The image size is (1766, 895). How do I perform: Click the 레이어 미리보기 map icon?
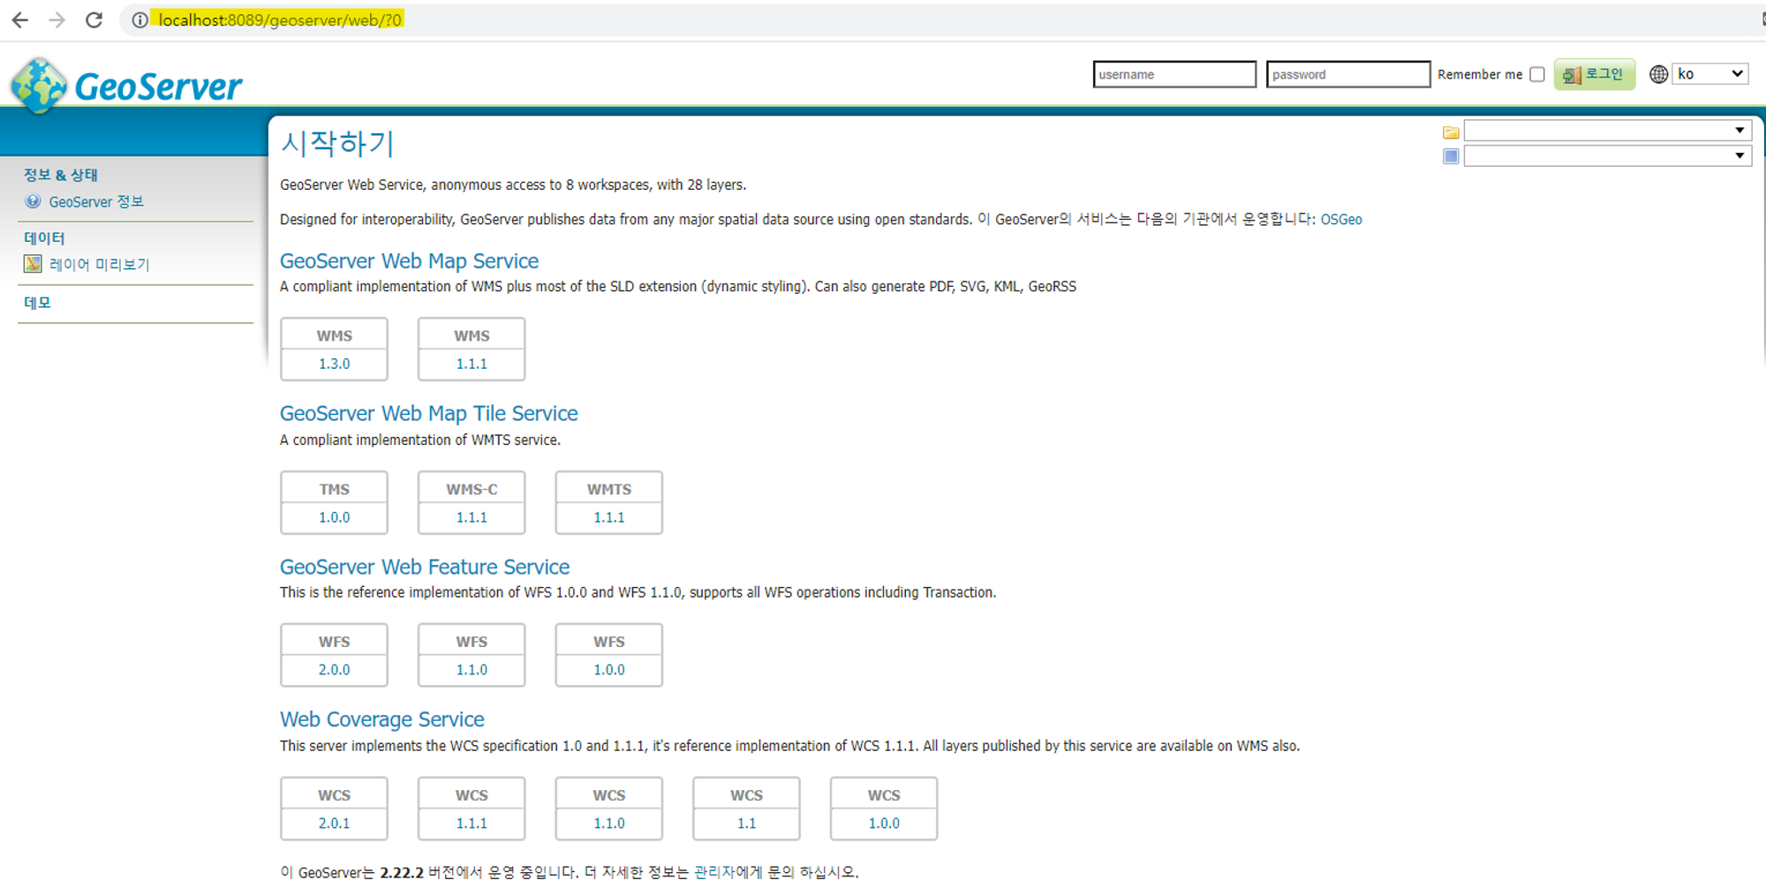(33, 263)
